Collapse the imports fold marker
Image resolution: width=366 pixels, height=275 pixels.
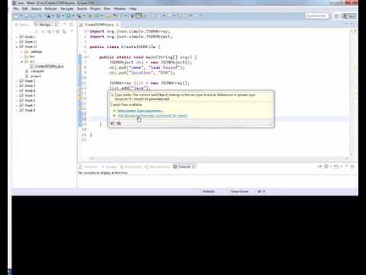click(88, 31)
